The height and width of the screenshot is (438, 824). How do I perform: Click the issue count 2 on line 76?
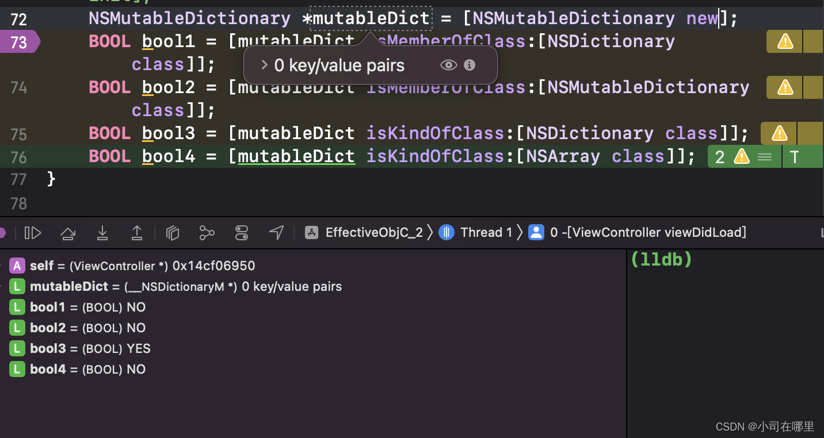tap(720, 157)
